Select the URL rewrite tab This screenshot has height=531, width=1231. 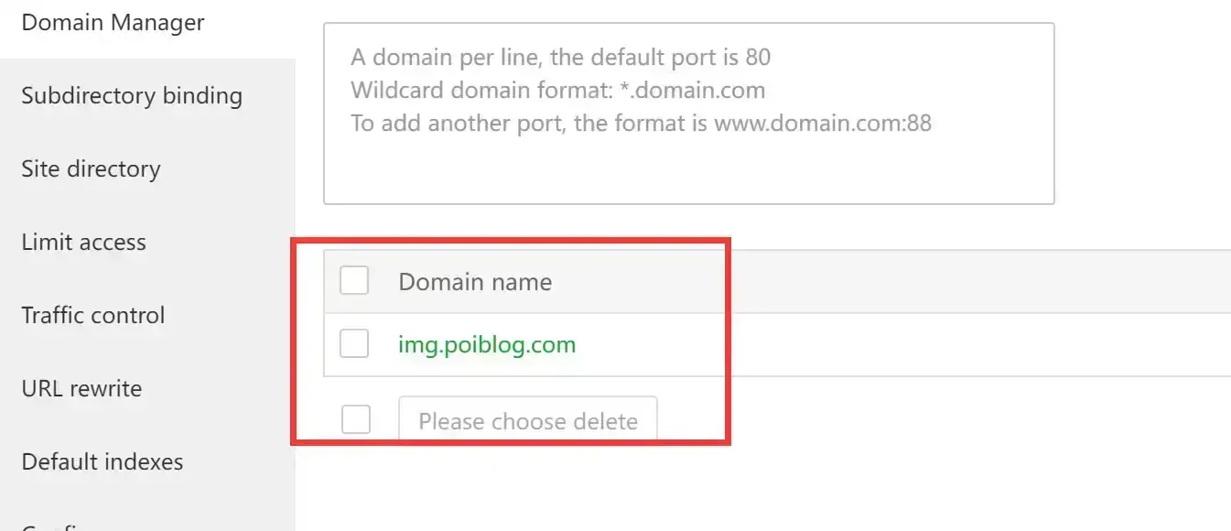pos(81,389)
